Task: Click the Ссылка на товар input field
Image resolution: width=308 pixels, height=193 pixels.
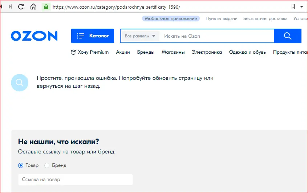Action: point(76,180)
